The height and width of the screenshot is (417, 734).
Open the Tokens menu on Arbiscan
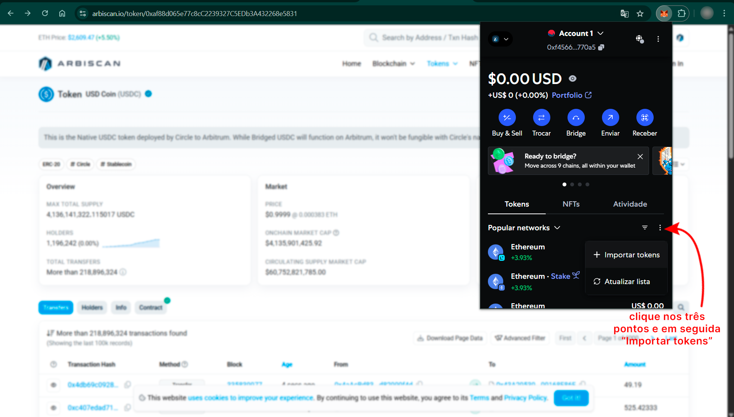pos(442,63)
